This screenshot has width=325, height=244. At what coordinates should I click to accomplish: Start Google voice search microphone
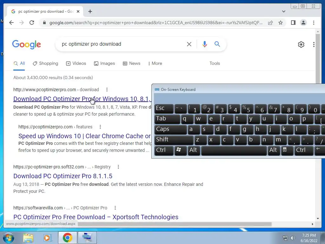tap(205, 44)
